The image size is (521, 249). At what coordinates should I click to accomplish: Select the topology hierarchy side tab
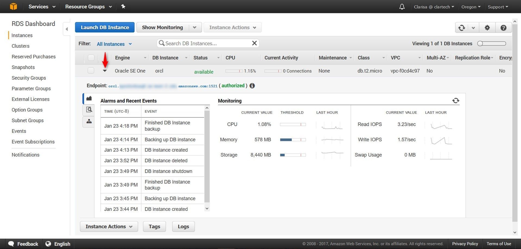point(89,122)
